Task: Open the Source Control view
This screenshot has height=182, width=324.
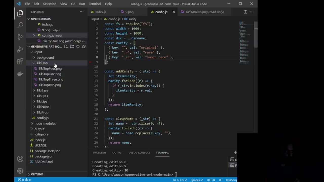Action: point(20,37)
